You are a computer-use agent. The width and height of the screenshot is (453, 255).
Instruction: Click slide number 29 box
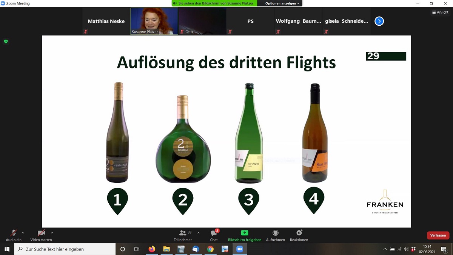tap(386, 56)
